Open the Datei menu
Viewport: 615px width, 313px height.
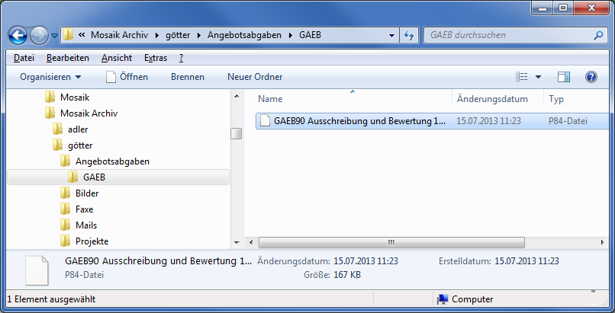pos(24,58)
